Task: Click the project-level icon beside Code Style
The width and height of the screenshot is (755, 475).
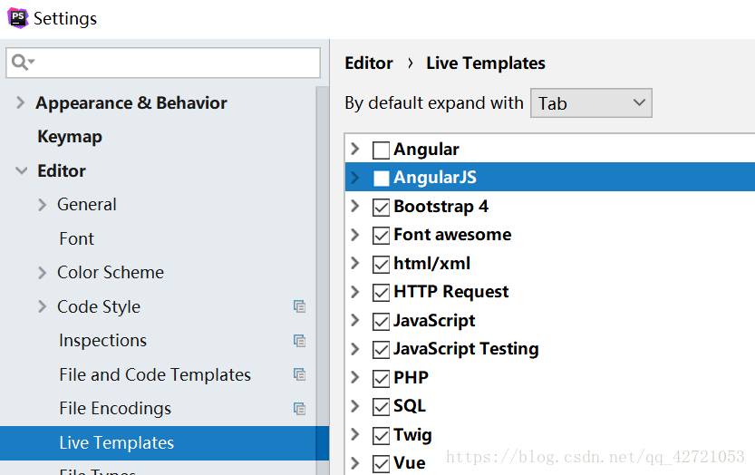Action: 299,306
